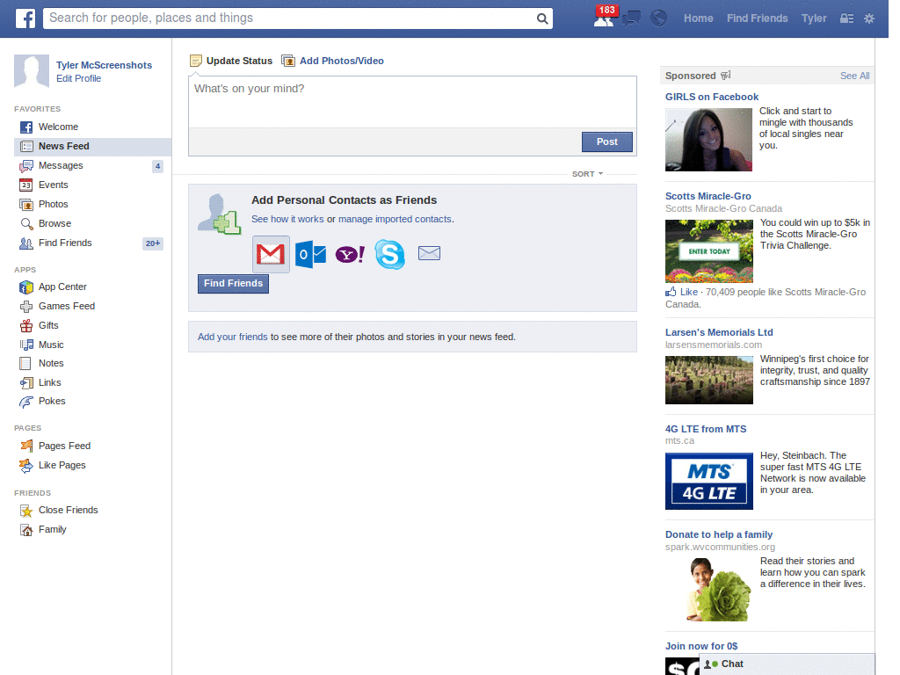Click the Gifts icon

tap(26, 325)
